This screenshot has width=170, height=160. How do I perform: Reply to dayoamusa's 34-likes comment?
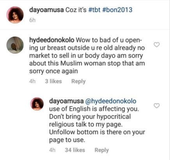tap(102, 150)
